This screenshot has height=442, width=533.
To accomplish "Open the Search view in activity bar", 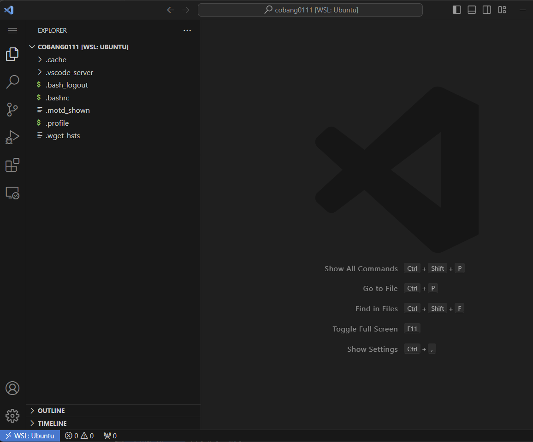I will coord(12,82).
